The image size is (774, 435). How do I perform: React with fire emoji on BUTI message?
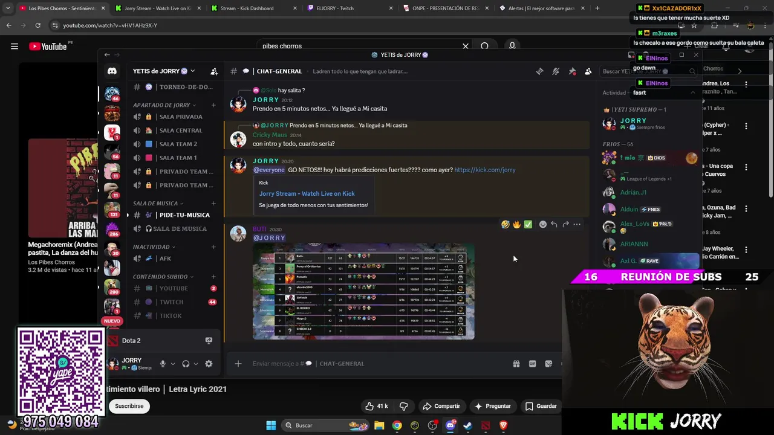[516, 224]
